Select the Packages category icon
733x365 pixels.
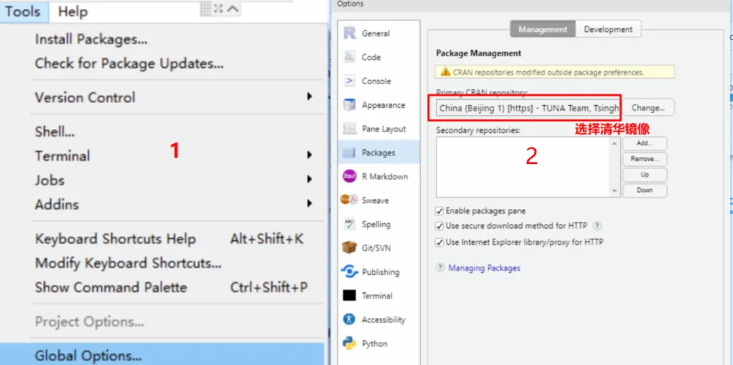pos(350,153)
